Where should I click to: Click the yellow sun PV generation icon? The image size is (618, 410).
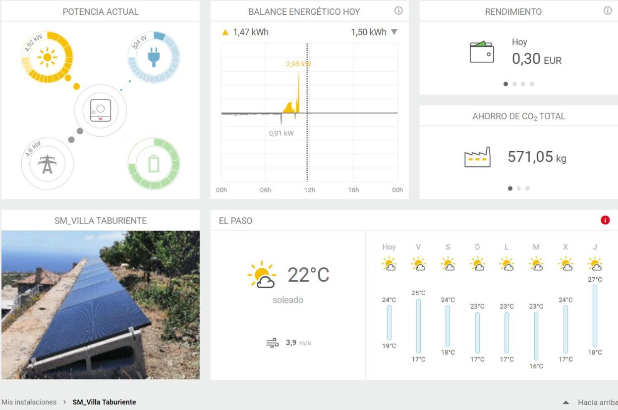(x=47, y=57)
